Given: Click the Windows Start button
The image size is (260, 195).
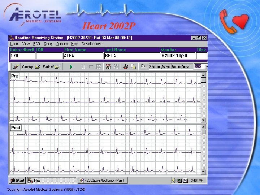Looking at the screenshot, I should coord(17,181).
